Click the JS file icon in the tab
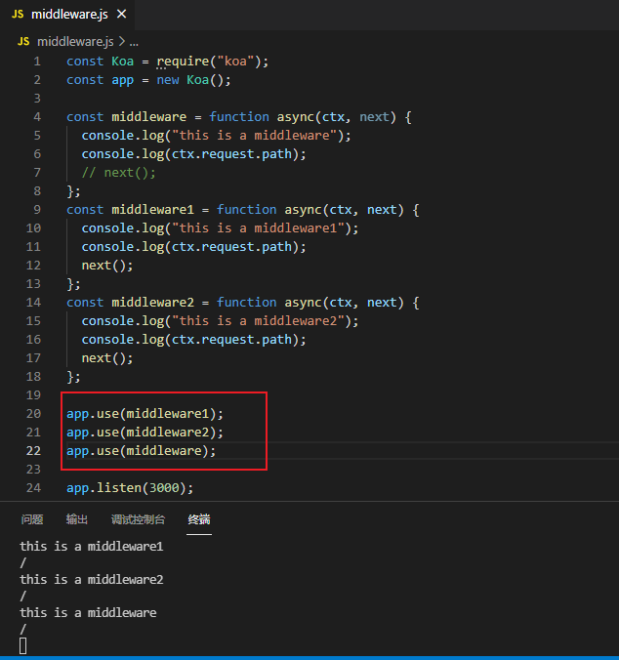The width and height of the screenshot is (619, 660). click(18, 15)
